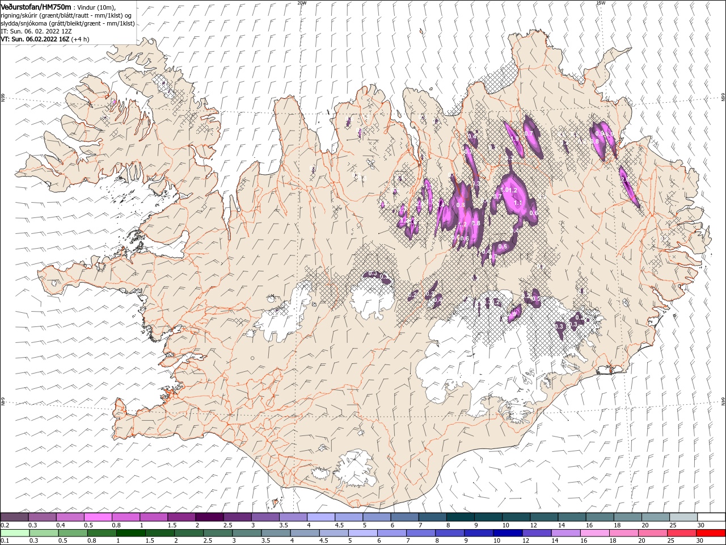Screen dimensions: 726x545
Task: Select the dark teal 8–9 swatch, upper legend
Action: 460,517
